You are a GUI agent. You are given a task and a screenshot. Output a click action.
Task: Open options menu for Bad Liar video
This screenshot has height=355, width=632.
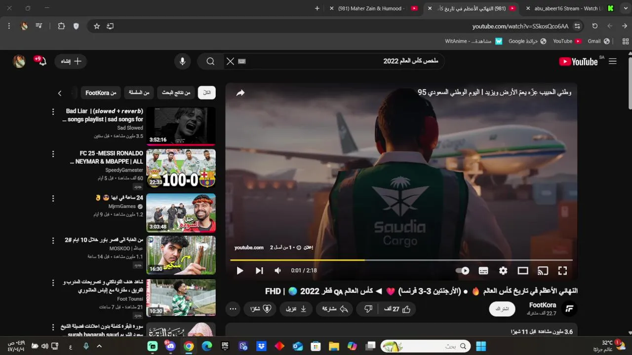53,112
